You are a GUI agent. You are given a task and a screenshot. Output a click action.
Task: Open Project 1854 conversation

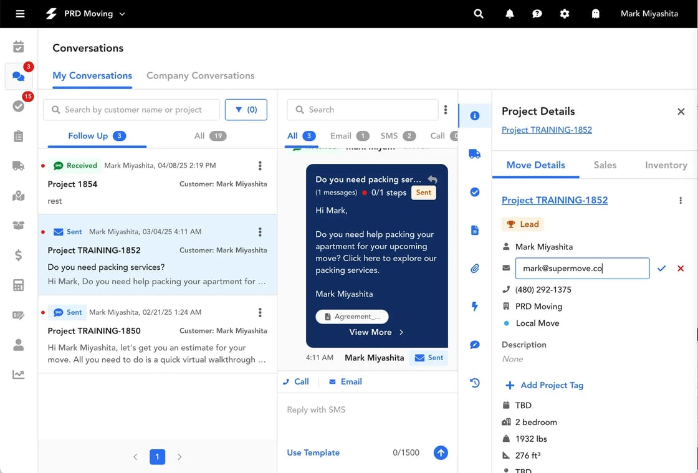click(157, 182)
